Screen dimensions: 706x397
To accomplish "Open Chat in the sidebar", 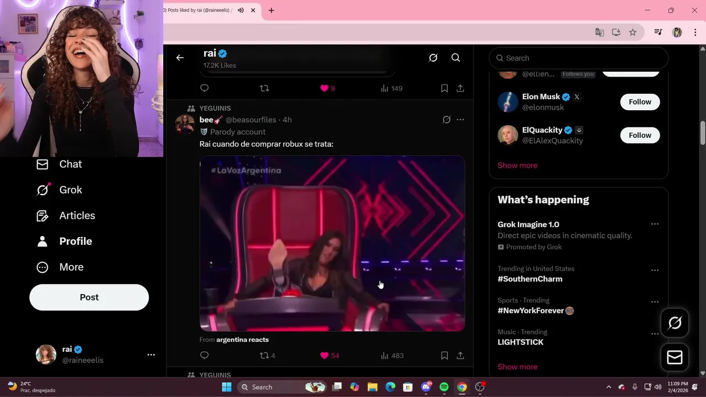I will tap(59, 164).
